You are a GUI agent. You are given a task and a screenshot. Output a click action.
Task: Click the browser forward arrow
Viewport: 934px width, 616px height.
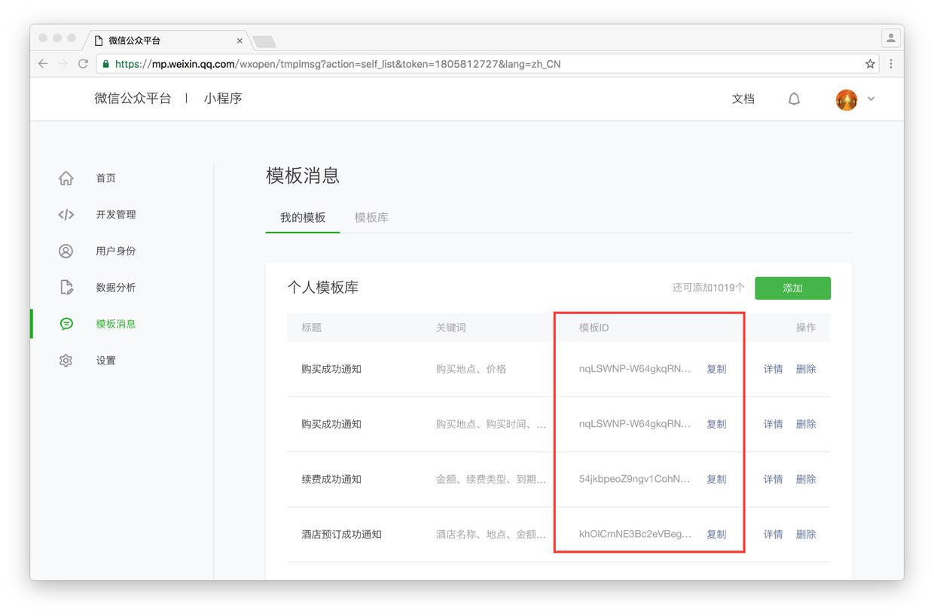63,64
